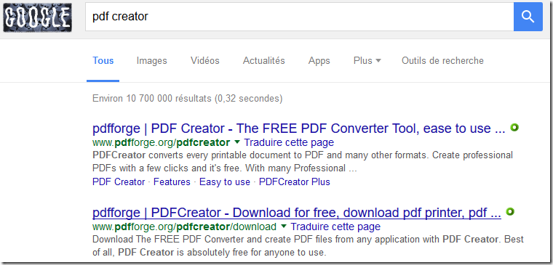
Task: Open the 'PDFCreator Plus' sitelink
Action: click(295, 182)
